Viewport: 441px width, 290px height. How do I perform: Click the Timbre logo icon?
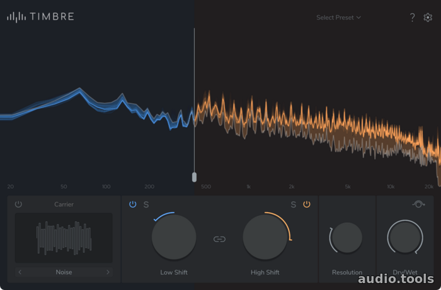[x=16, y=17]
